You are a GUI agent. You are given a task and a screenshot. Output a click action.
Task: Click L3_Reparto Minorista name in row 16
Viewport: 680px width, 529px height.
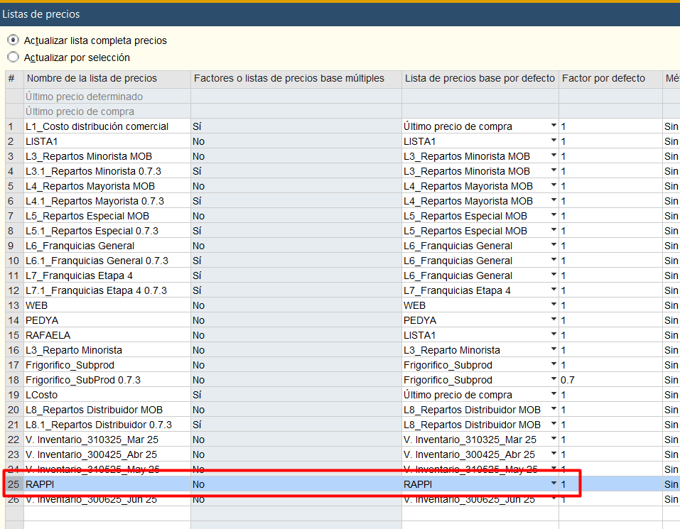[x=74, y=350]
